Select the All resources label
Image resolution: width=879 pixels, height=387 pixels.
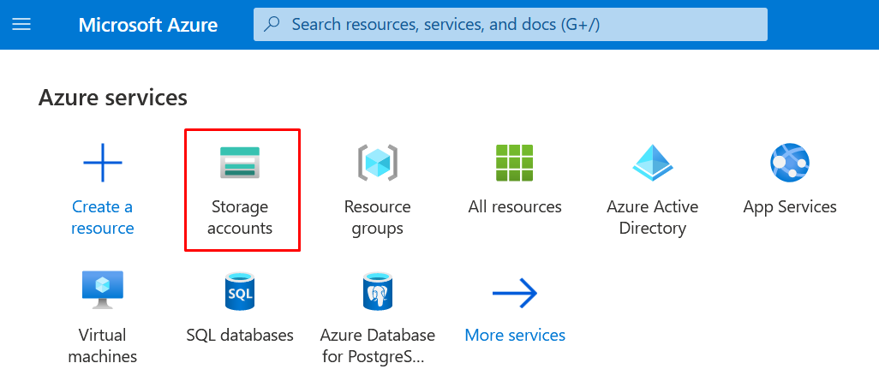[515, 207]
